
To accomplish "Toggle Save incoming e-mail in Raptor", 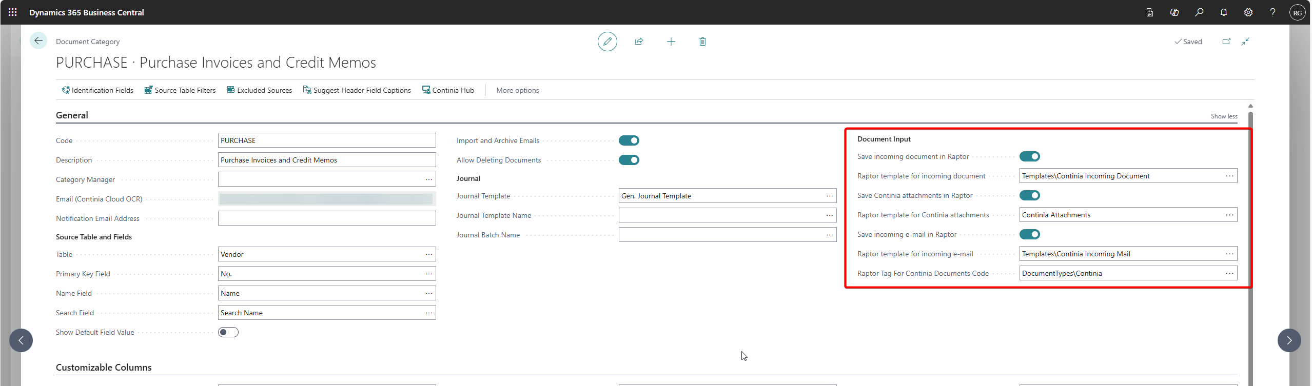I will [1029, 234].
